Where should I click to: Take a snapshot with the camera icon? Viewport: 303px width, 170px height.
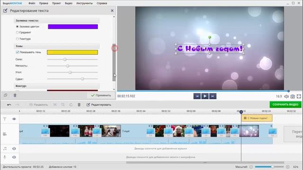(293, 96)
